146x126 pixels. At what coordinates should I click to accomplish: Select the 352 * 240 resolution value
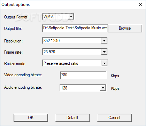(x=52, y=41)
